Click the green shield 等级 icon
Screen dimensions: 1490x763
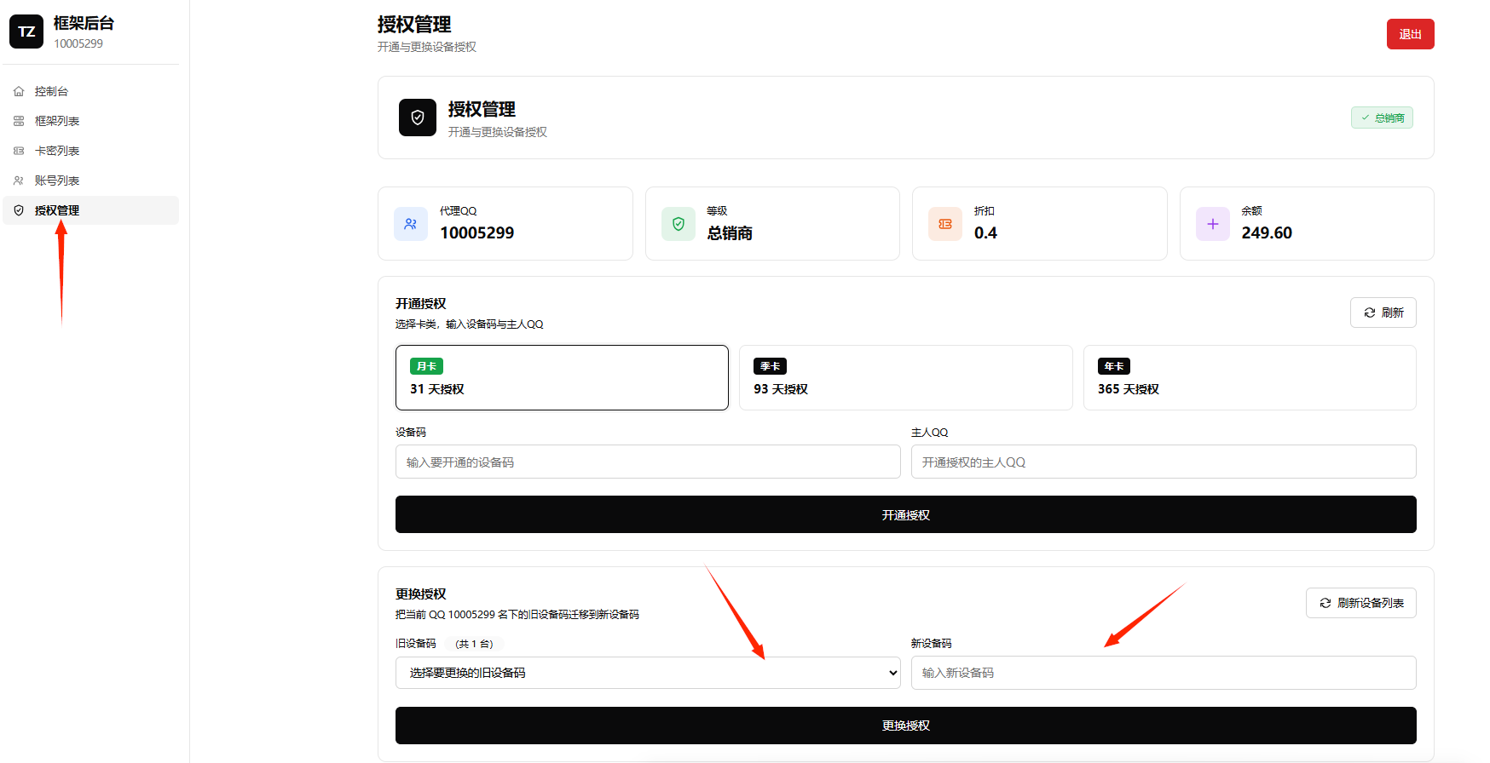point(679,224)
